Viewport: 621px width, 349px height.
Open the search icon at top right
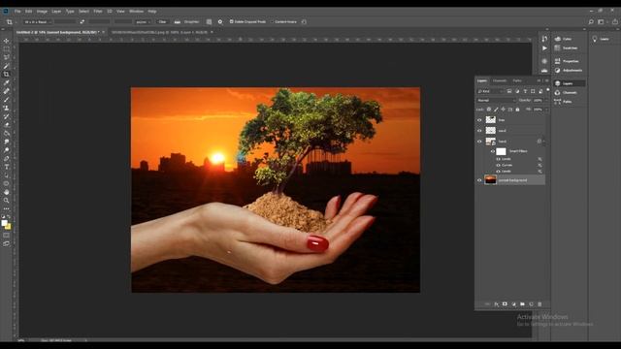coord(591,21)
